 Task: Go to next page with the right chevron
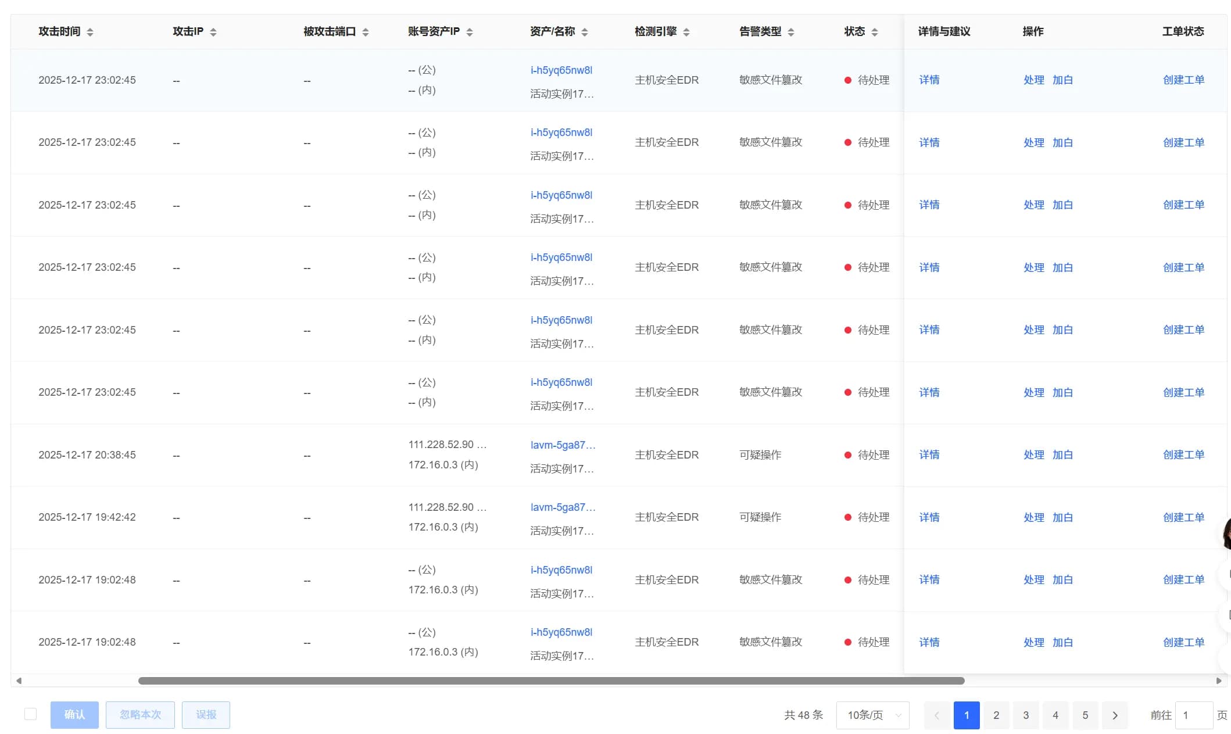pos(1115,715)
